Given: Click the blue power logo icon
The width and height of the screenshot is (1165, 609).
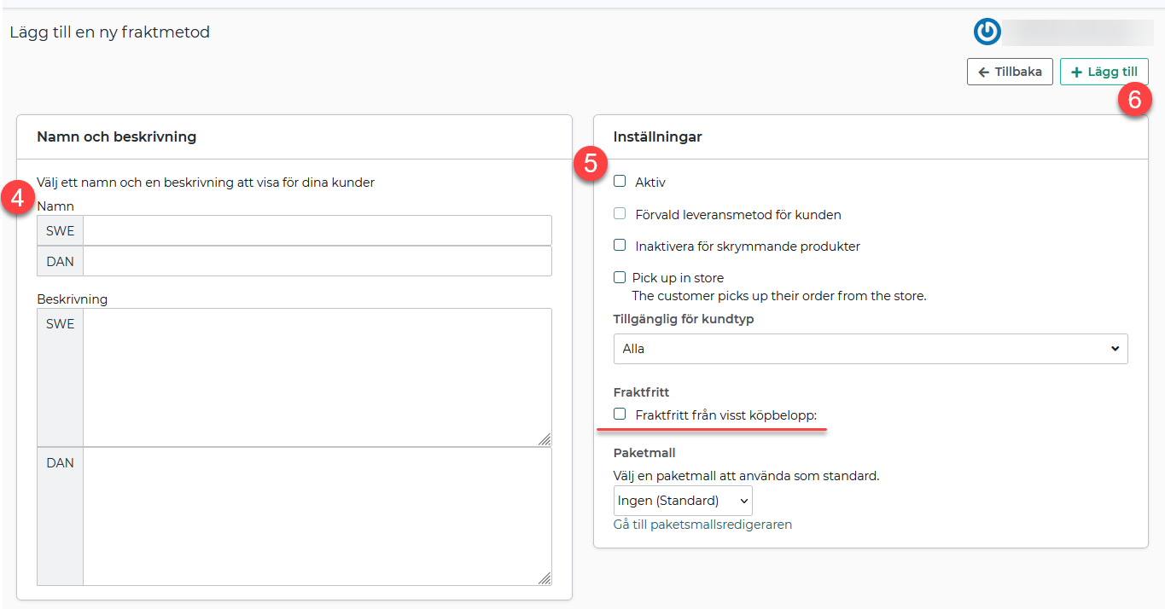Looking at the screenshot, I should click(987, 32).
